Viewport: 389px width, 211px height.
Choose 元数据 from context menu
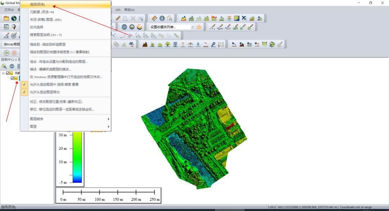pos(66,12)
